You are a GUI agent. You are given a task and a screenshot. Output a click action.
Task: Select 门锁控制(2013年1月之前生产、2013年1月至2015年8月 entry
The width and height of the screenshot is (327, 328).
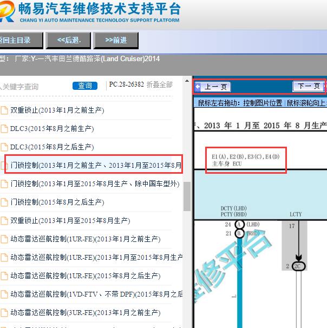pos(96,165)
